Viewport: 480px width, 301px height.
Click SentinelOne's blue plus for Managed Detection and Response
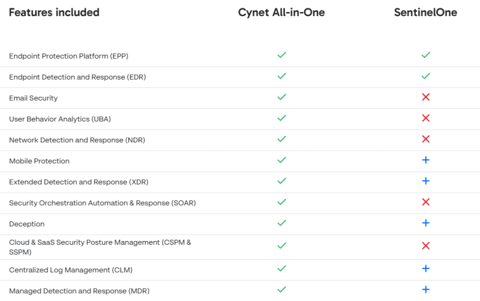point(425,290)
